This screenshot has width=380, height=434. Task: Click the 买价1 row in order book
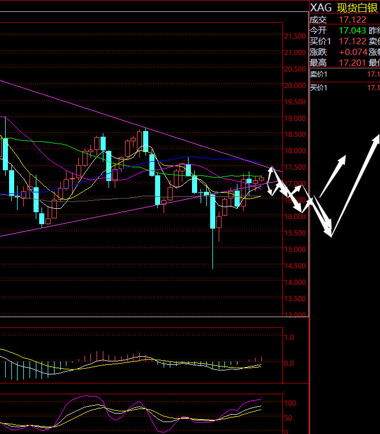(345, 88)
